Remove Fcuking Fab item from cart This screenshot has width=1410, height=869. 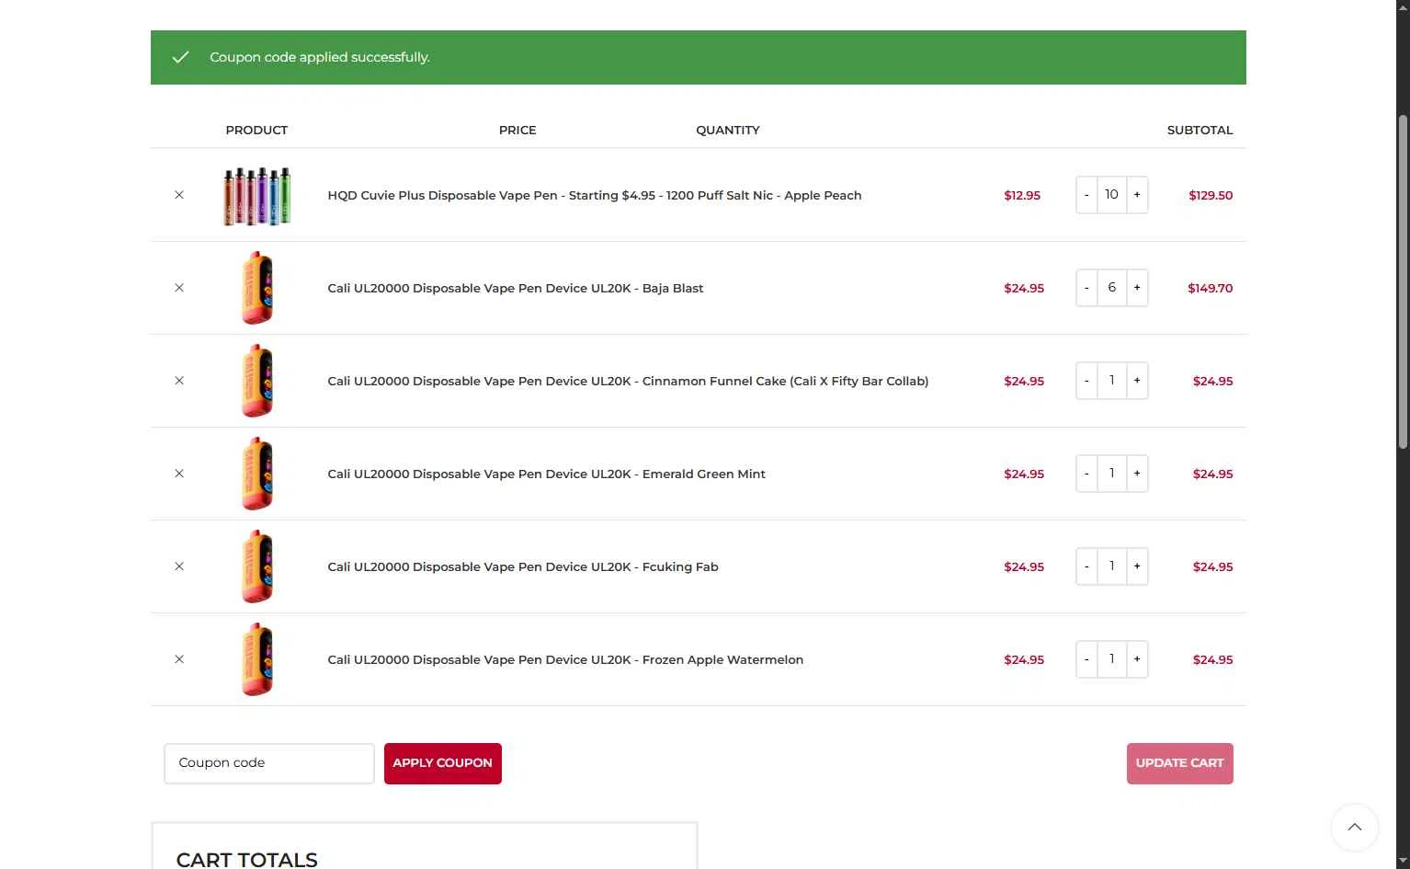pos(179,566)
